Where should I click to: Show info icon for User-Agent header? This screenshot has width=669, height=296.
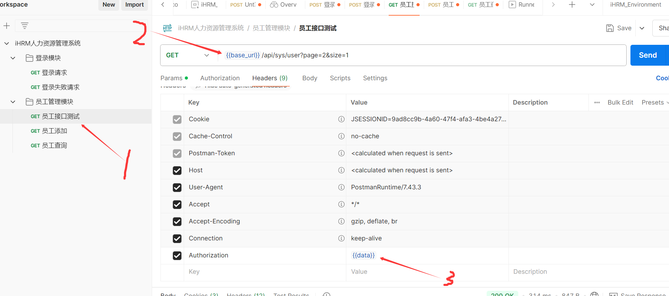coord(341,187)
